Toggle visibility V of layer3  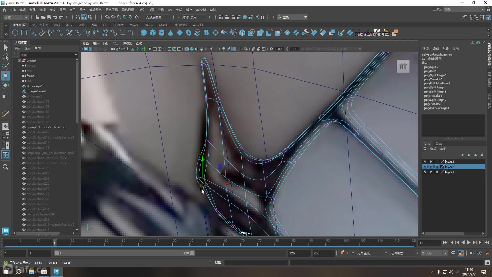pyautogui.click(x=425, y=162)
